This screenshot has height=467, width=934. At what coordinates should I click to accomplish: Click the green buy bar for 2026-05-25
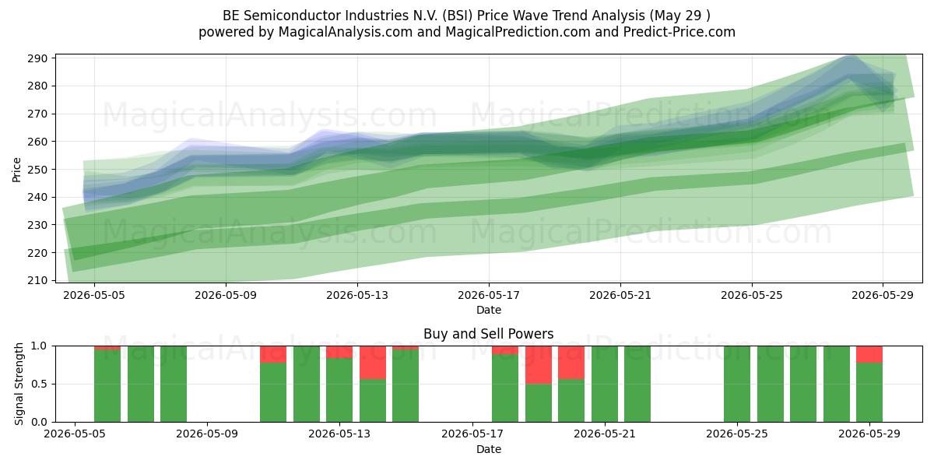[x=737, y=384]
